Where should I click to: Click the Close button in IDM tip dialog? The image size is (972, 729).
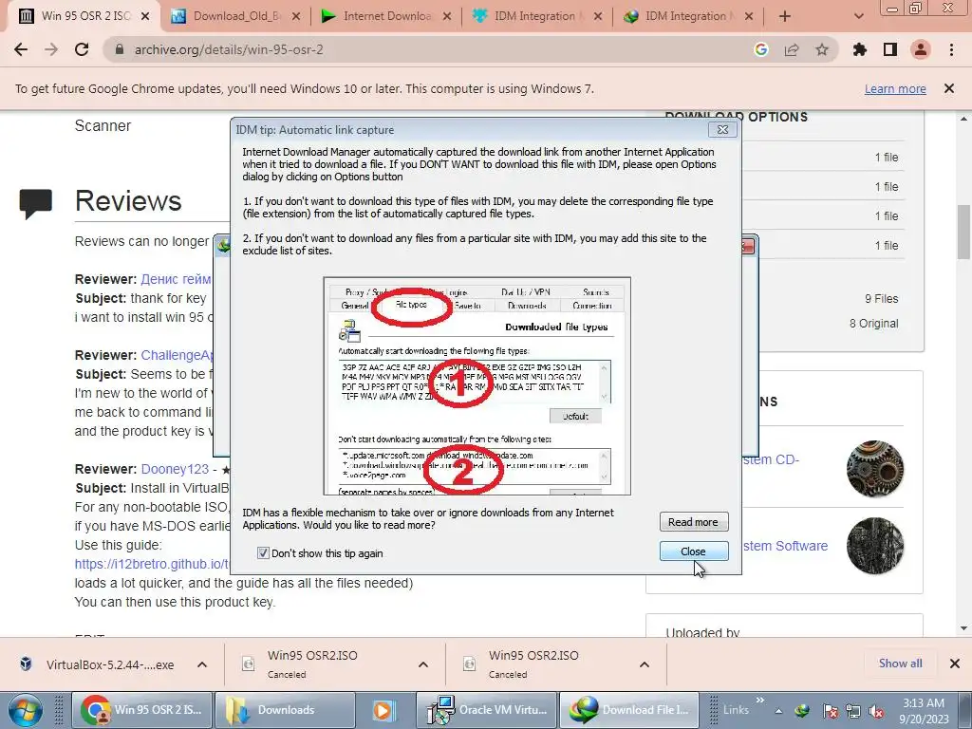(x=693, y=551)
